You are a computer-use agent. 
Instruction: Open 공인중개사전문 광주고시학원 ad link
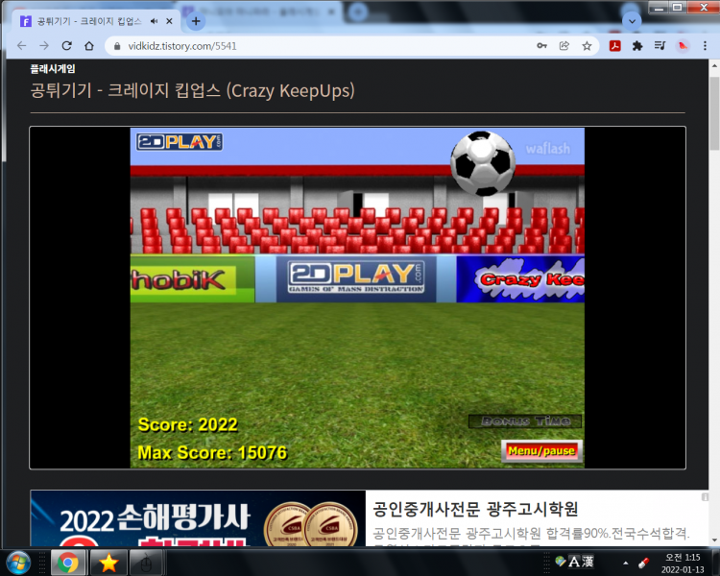[475, 509]
